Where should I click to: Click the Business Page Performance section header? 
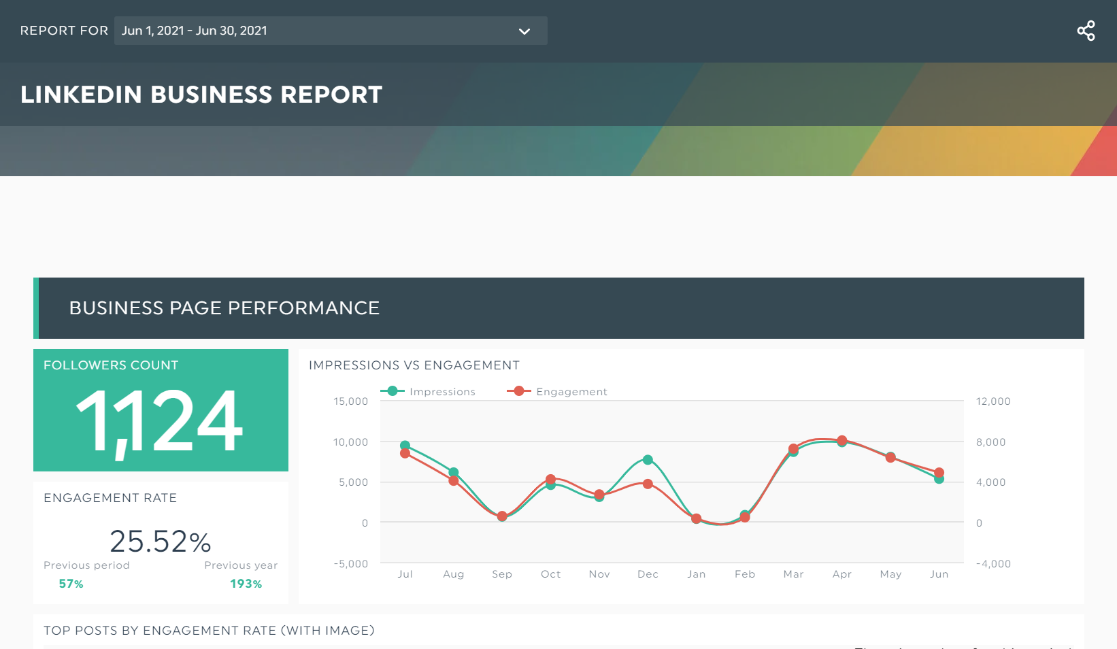(558, 308)
